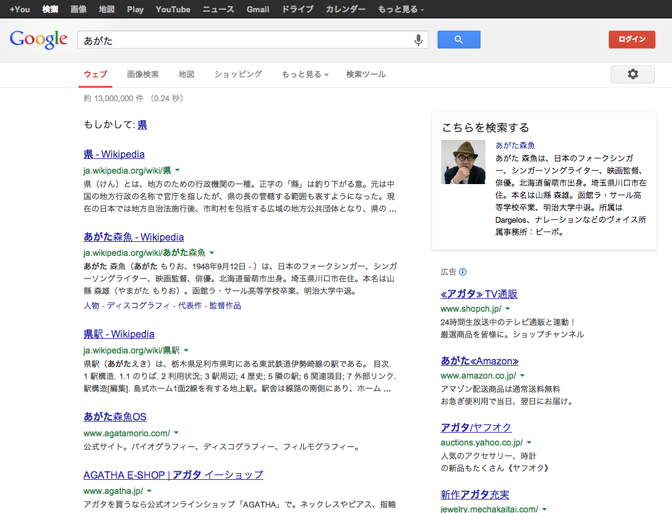The image size is (672, 513).
Task: Click YouTube in the top navigation bar
Action: (172, 9)
